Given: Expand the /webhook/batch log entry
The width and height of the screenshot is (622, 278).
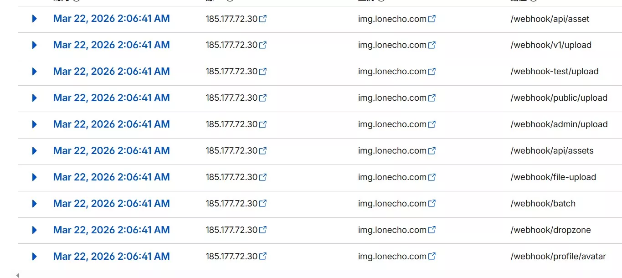Looking at the screenshot, I should (x=34, y=204).
